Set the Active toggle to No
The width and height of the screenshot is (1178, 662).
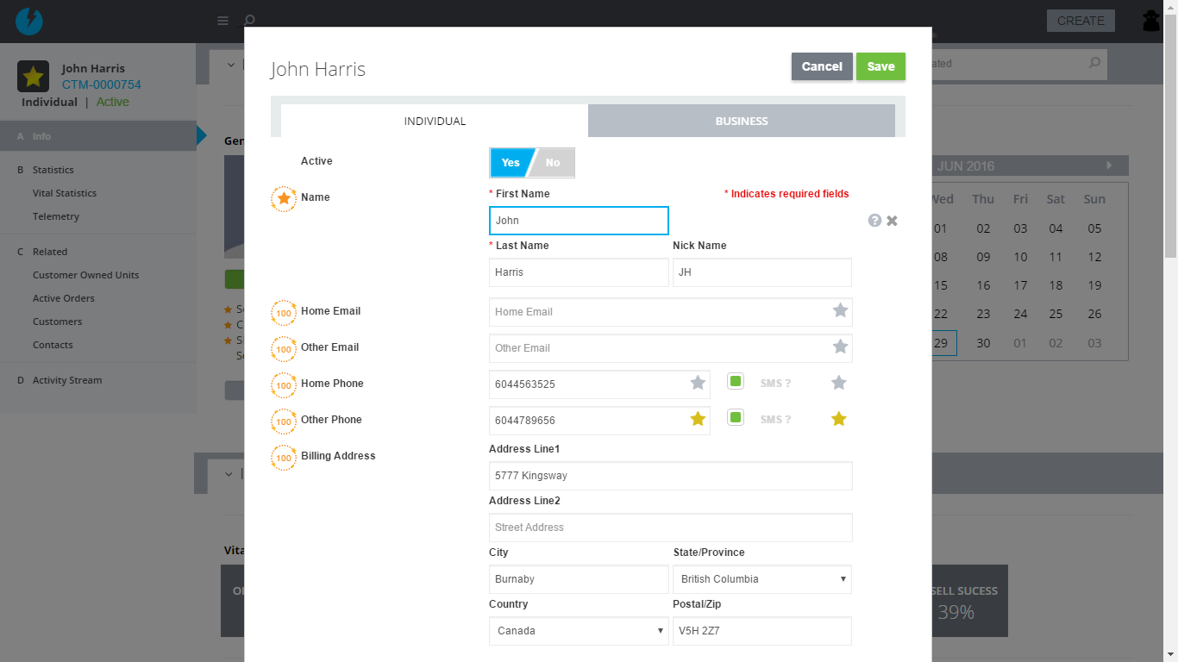pyautogui.click(x=553, y=162)
